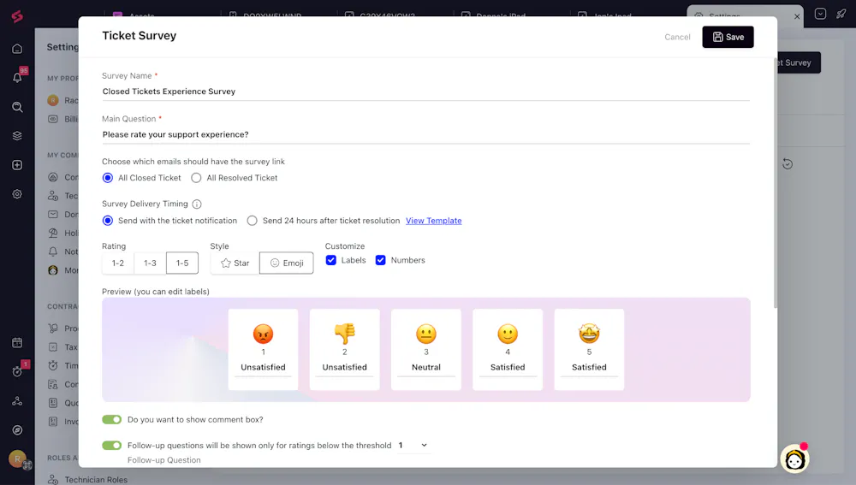This screenshot has height=485, width=856.
Task: Click the refresh history icon behind dialog
Action: 788,163
